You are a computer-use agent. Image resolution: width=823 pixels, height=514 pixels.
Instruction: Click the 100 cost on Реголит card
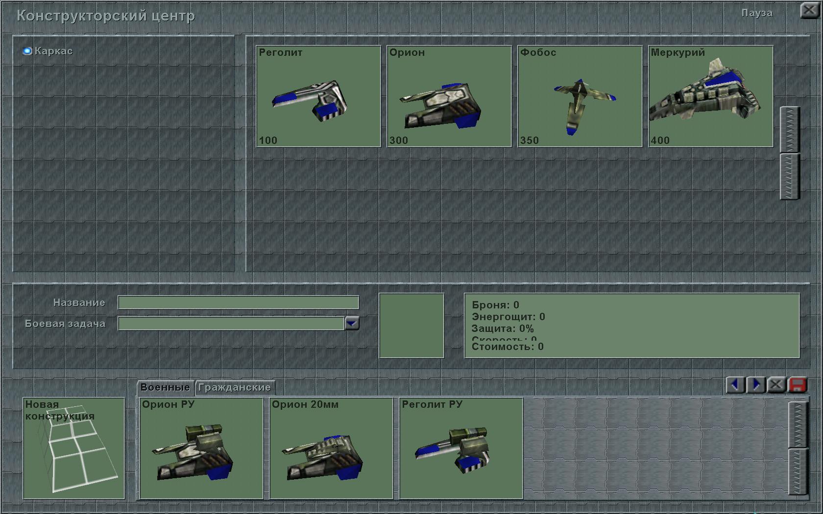(268, 140)
